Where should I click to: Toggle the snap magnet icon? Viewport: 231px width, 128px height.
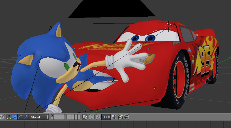(99, 117)
